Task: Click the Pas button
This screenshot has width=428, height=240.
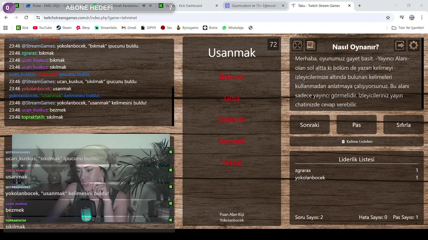Action: click(356, 125)
